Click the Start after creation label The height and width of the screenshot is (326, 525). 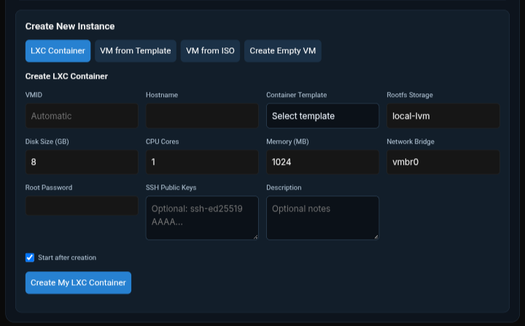click(67, 257)
